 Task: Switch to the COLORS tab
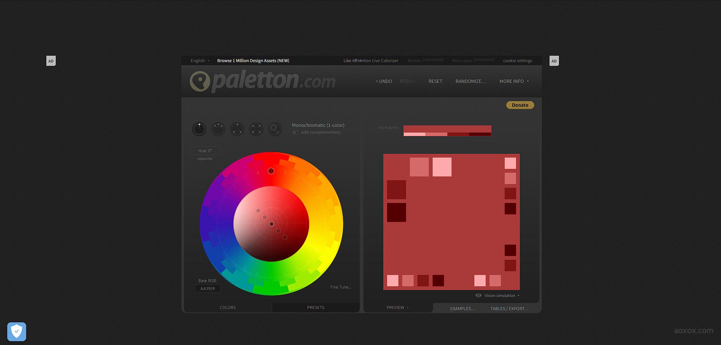coord(228,308)
